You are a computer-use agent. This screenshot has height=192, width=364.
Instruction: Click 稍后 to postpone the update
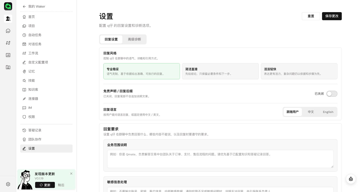(61, 185)
